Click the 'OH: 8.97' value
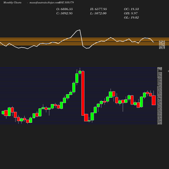Viewport: 169px width, 169px height. tap(131, 13)
